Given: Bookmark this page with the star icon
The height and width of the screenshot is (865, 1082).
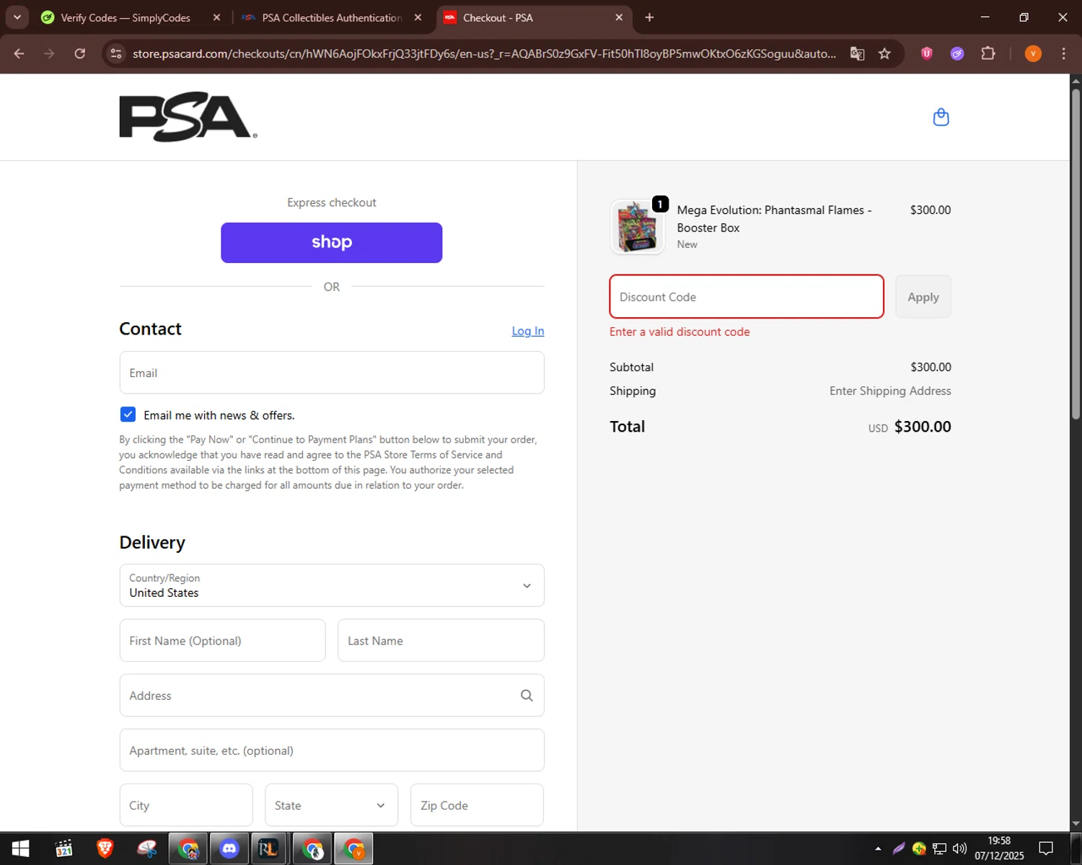Looking at the screenshot, I should pos(884,53).
